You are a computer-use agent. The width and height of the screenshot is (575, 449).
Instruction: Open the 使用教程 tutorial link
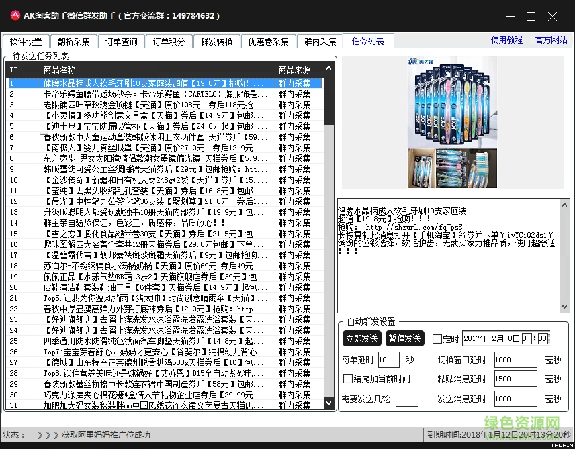click(507, 40)
